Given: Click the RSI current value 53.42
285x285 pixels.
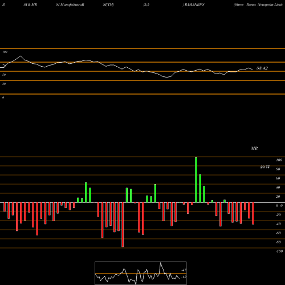Looking at the screenshot, I should pos(262,68).
